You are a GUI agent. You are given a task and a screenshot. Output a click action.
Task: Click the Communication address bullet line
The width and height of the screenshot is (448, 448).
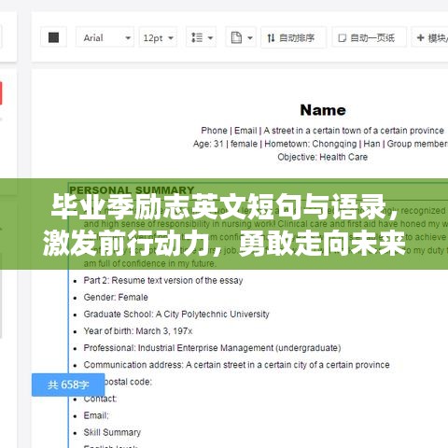pos(236,365)
